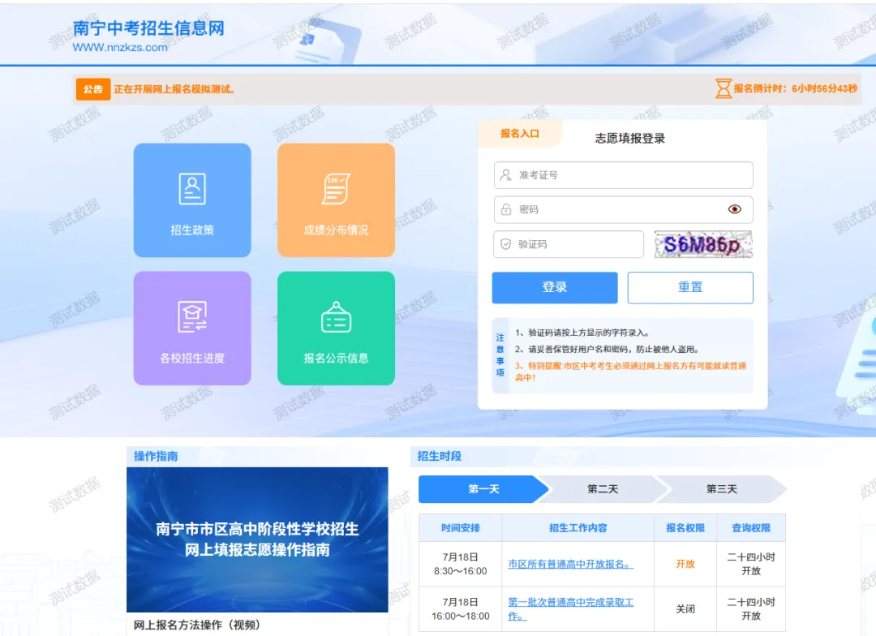The width and height of the screenshot is (876, 636).
Task: Play the 网上填报志愿操作指南 video thumbnail
Action: 257,539
